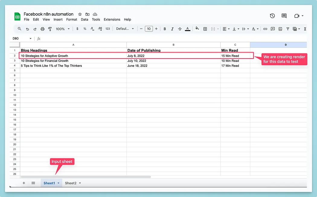This screenshot has width=317, height=197.
Task: Open the Extensions menu
Action: 112,19
